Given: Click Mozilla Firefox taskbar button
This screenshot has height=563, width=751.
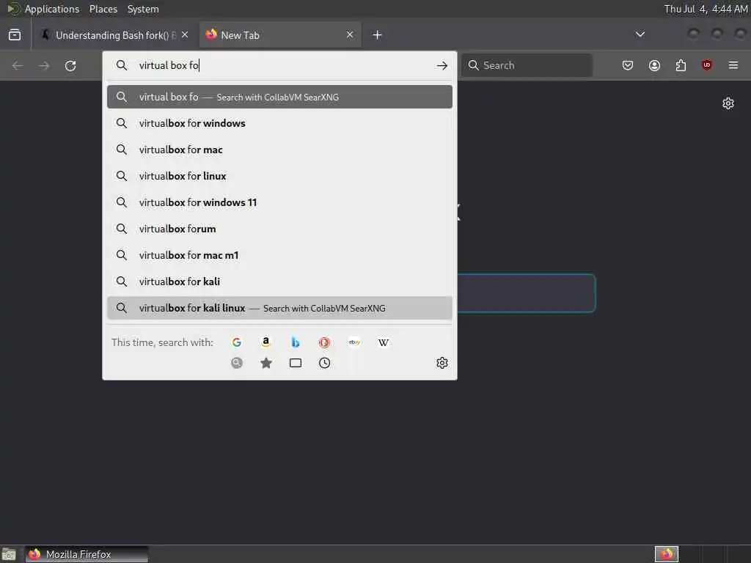Looking at the screenshot, I should 87,554.
